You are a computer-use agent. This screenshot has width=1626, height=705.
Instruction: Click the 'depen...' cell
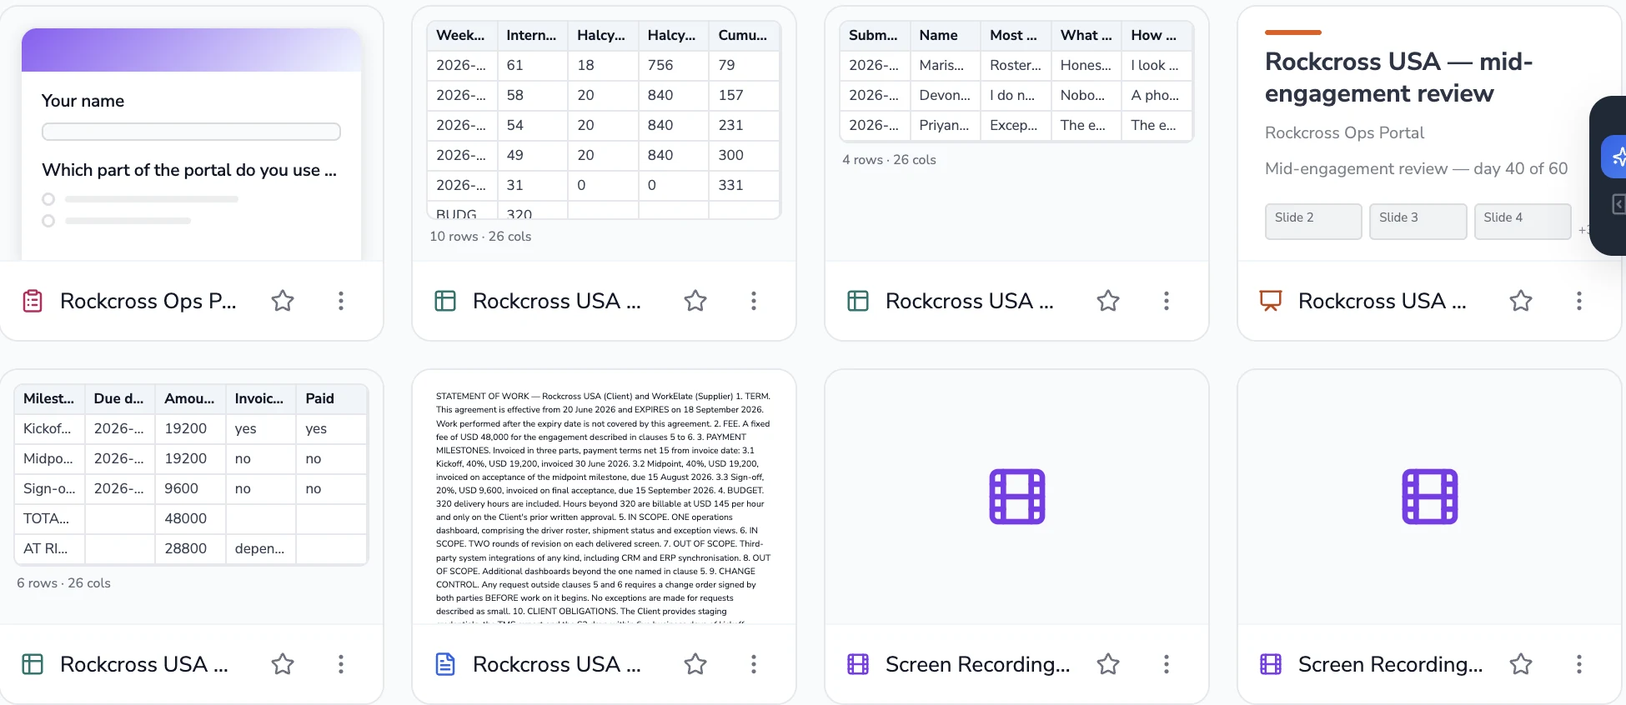261,548
